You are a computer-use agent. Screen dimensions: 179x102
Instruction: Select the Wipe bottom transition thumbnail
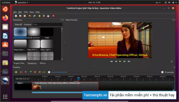(x=20, y=44)
